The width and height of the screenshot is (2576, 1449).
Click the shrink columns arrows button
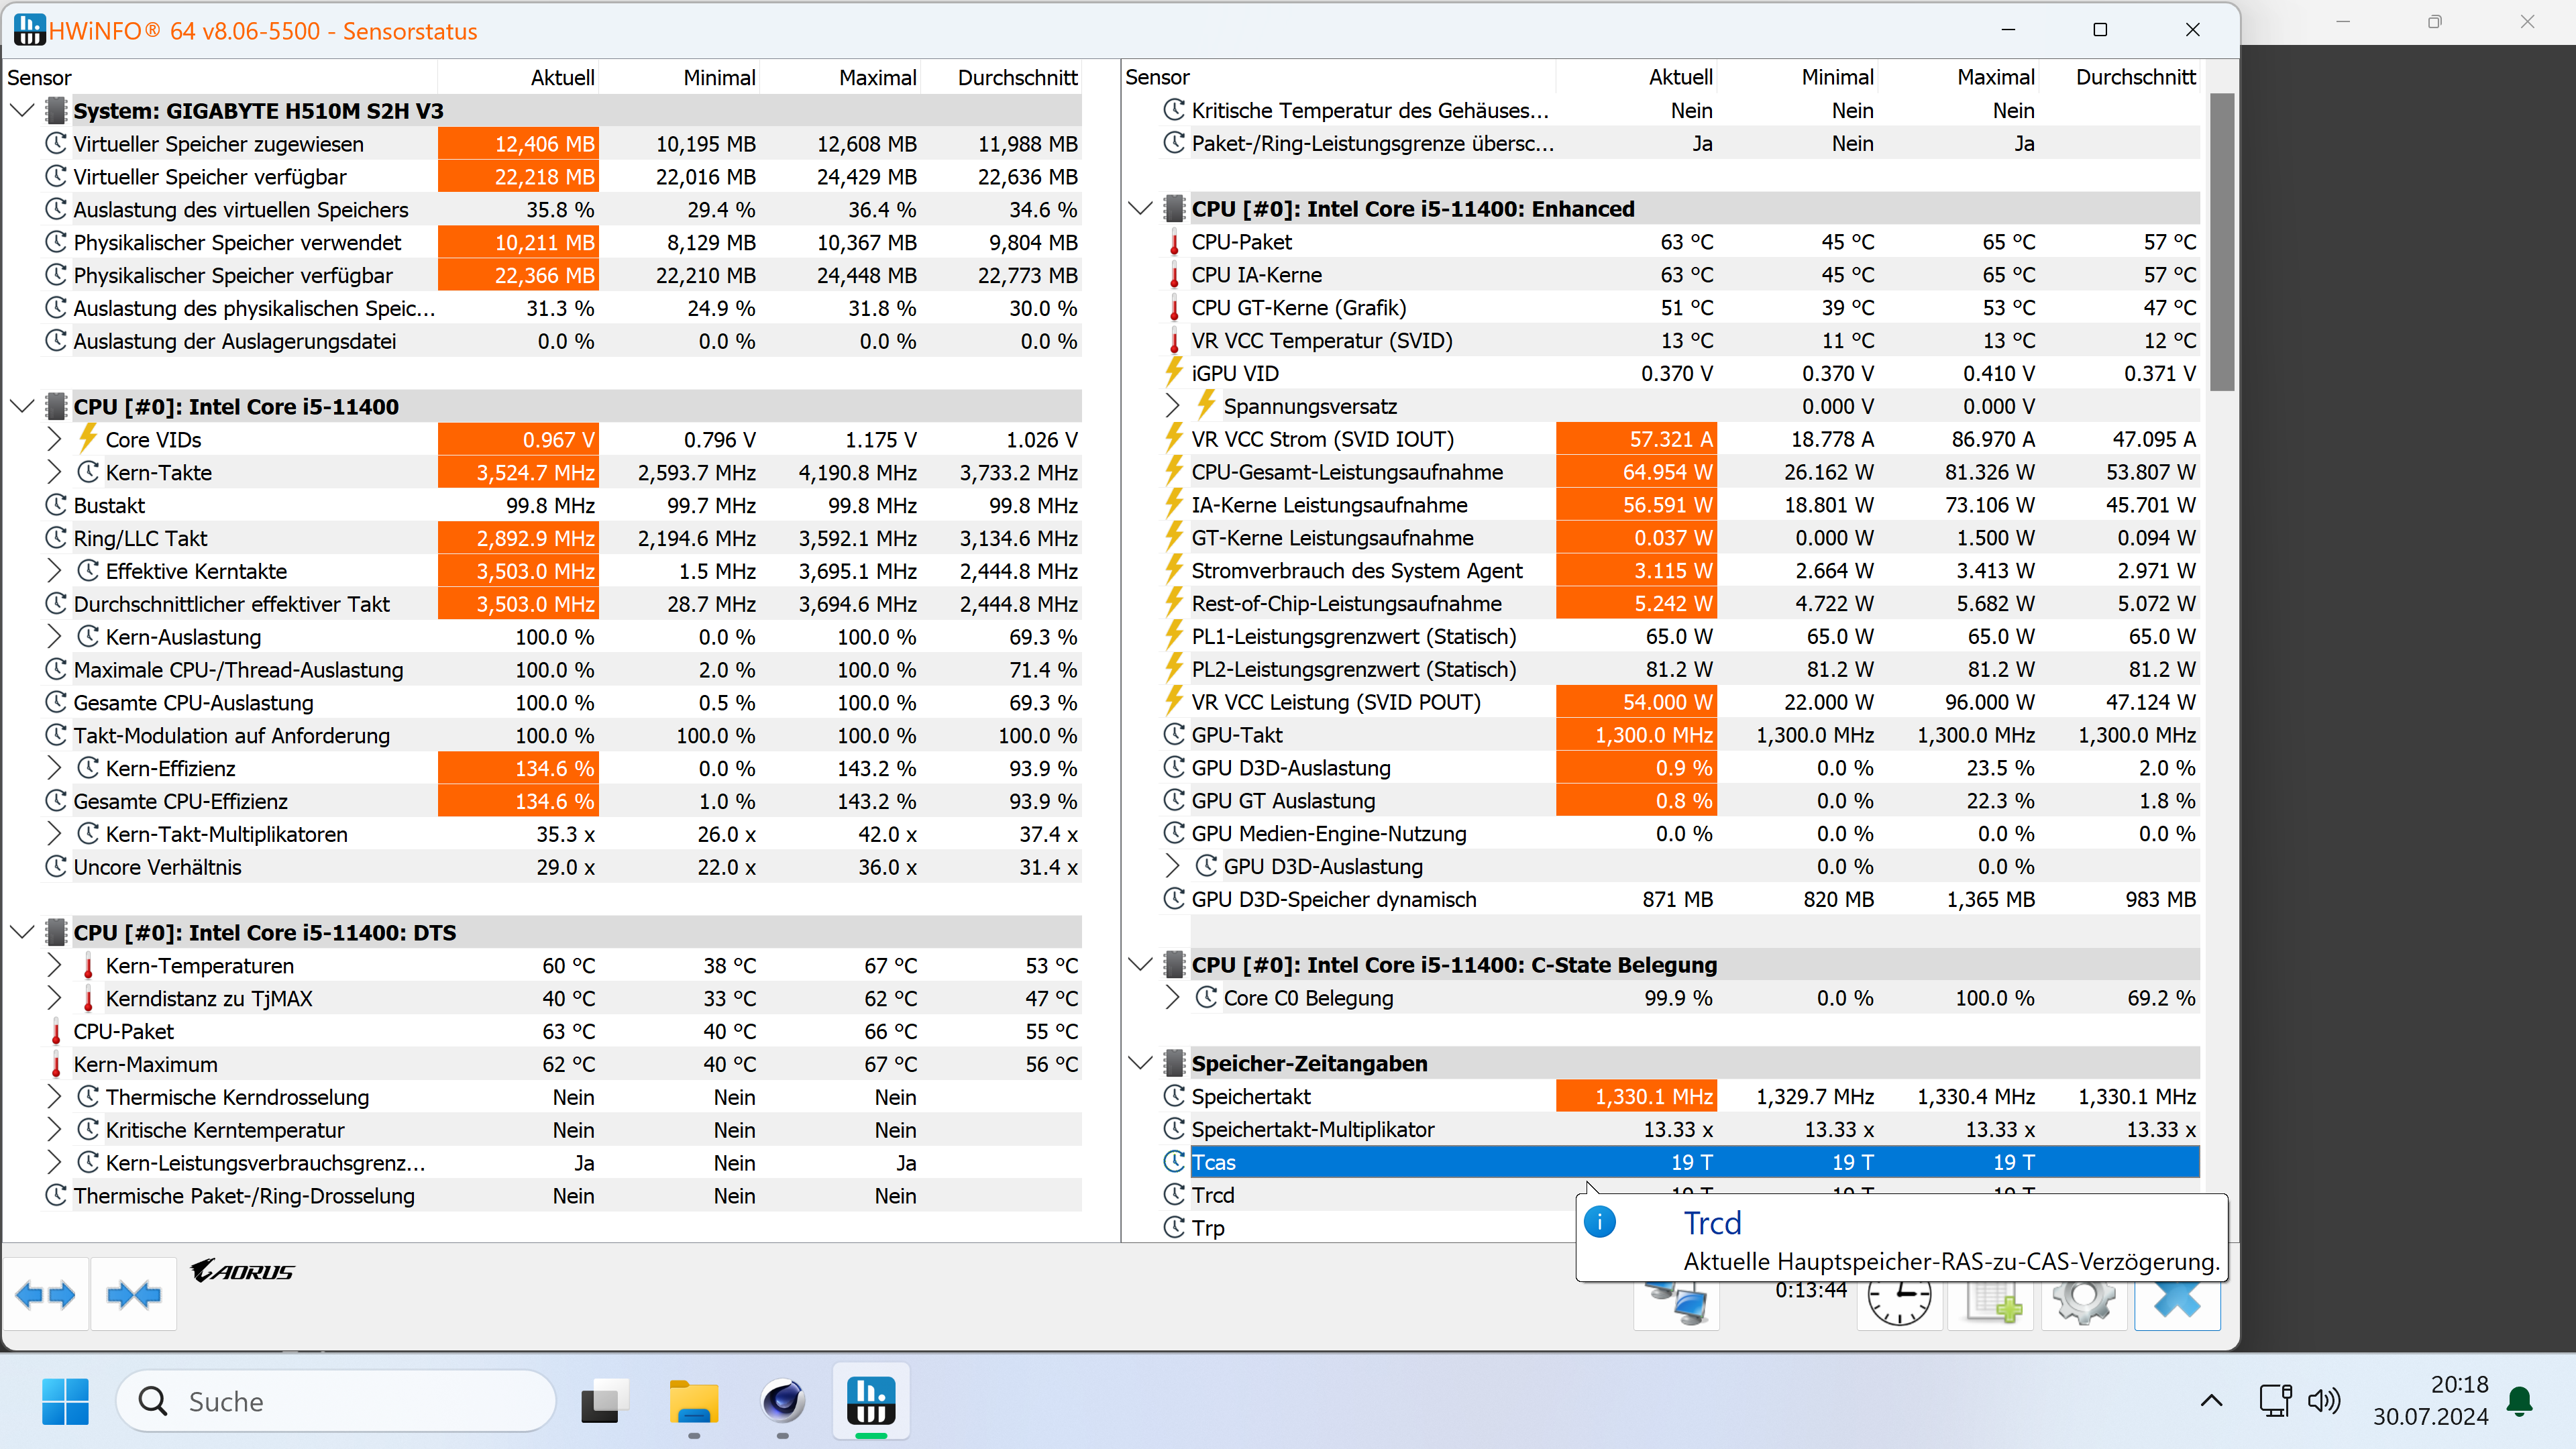click(134, 1295)
